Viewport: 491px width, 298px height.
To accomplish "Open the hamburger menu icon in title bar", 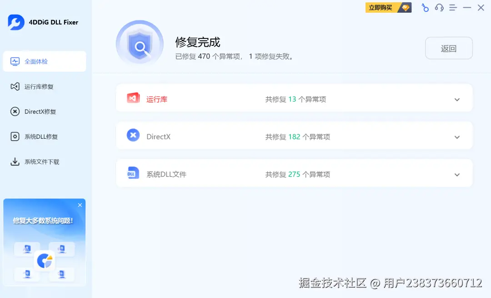I will (453, 8).
